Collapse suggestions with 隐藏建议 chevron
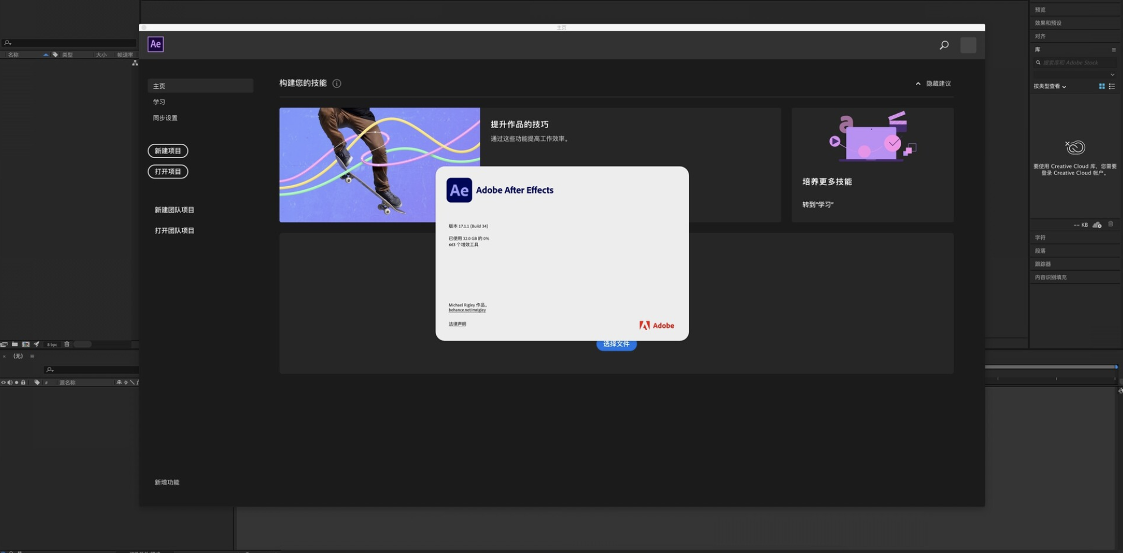This screenshot has width=1123, height=553. point(918,84)
